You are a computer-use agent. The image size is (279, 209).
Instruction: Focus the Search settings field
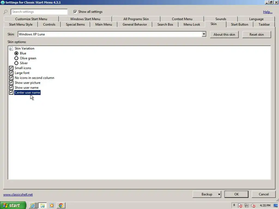39,12
